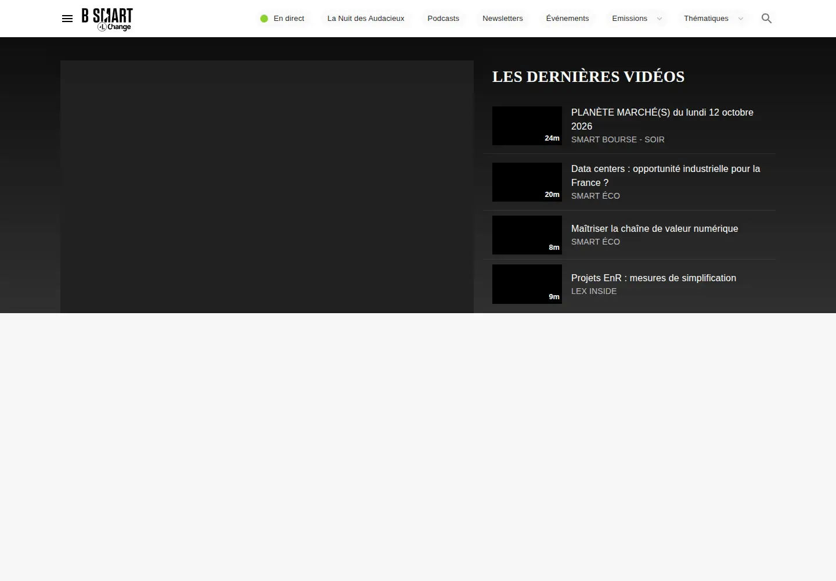Viewport: 836px width, 581px height.
Task: Open the Data centers 20m video thumbnail
Action: click(527, 182)
